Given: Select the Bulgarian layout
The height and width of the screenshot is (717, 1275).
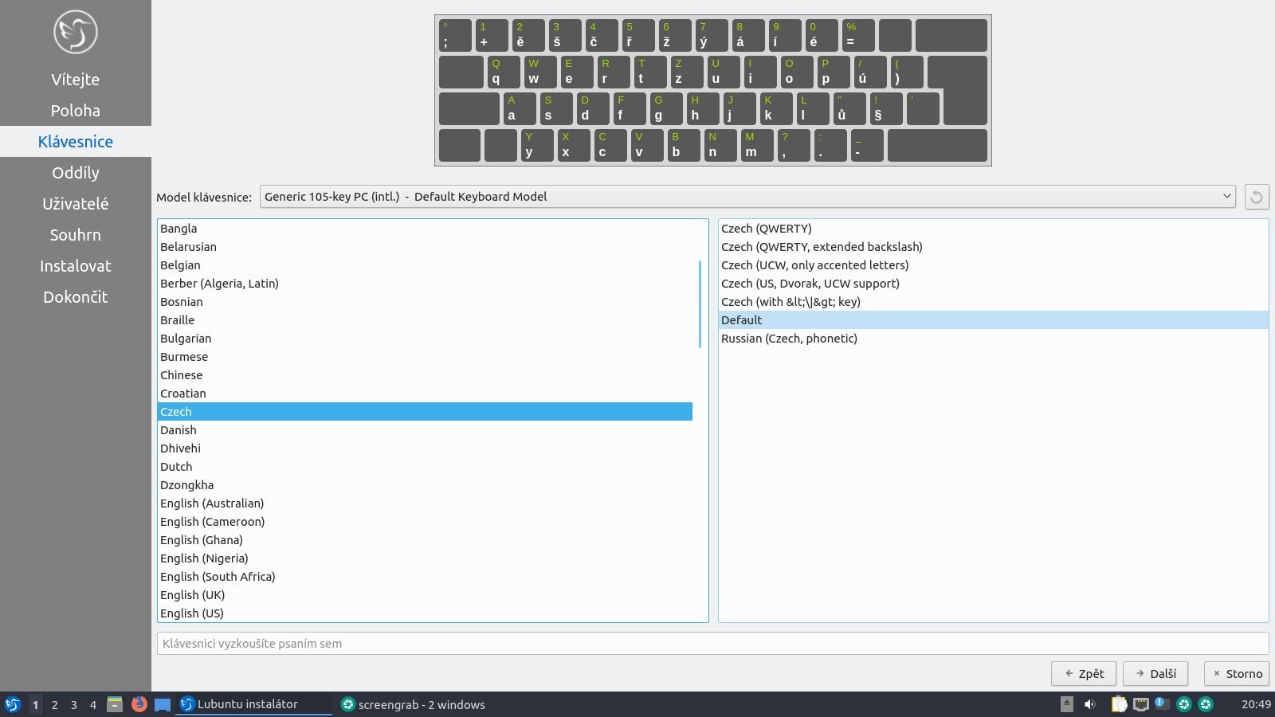Looking at the screenshot, I should click(425, 339).
